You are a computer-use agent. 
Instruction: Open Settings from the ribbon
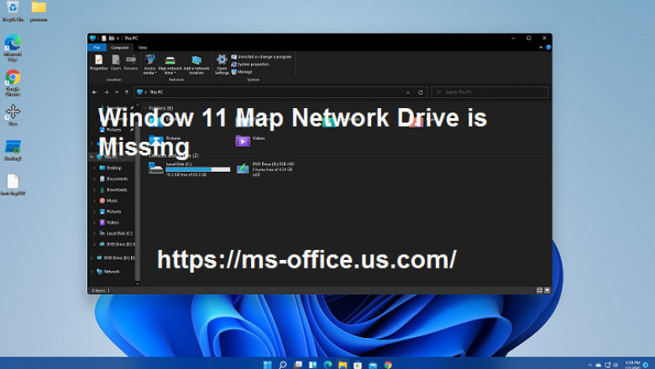click(222, 61)
